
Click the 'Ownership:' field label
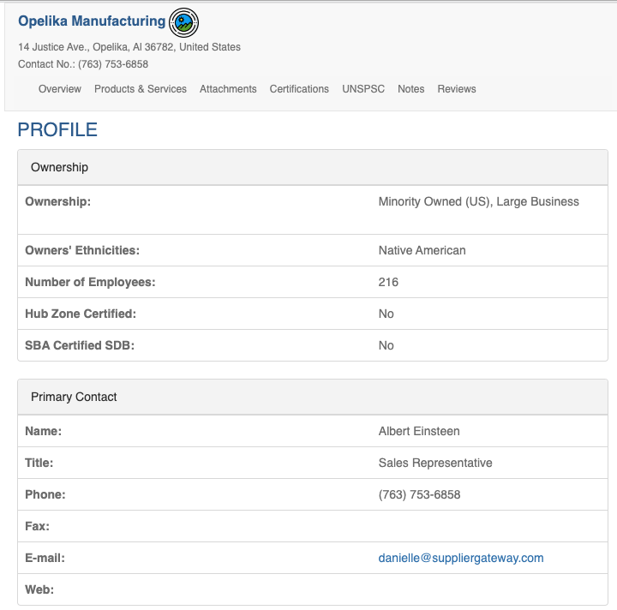[x=58, y=201]
